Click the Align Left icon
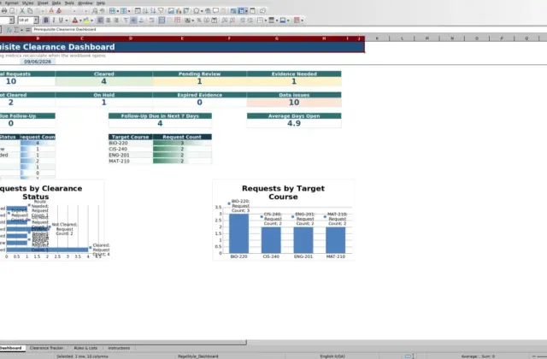 pos(101,21)
